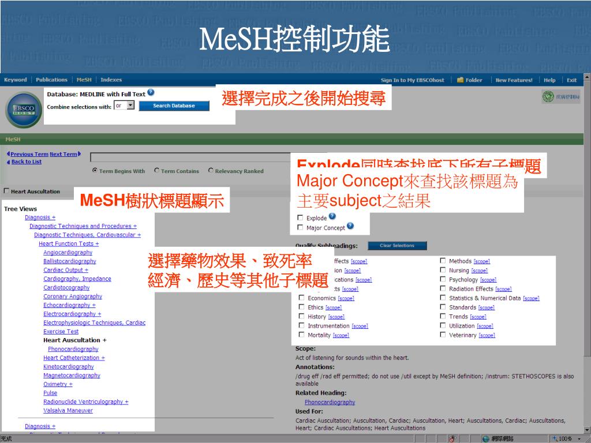The image size is (591, 443).
Task: Check the Statistics & Numerical Data subheading
Action: coord(443,298)
